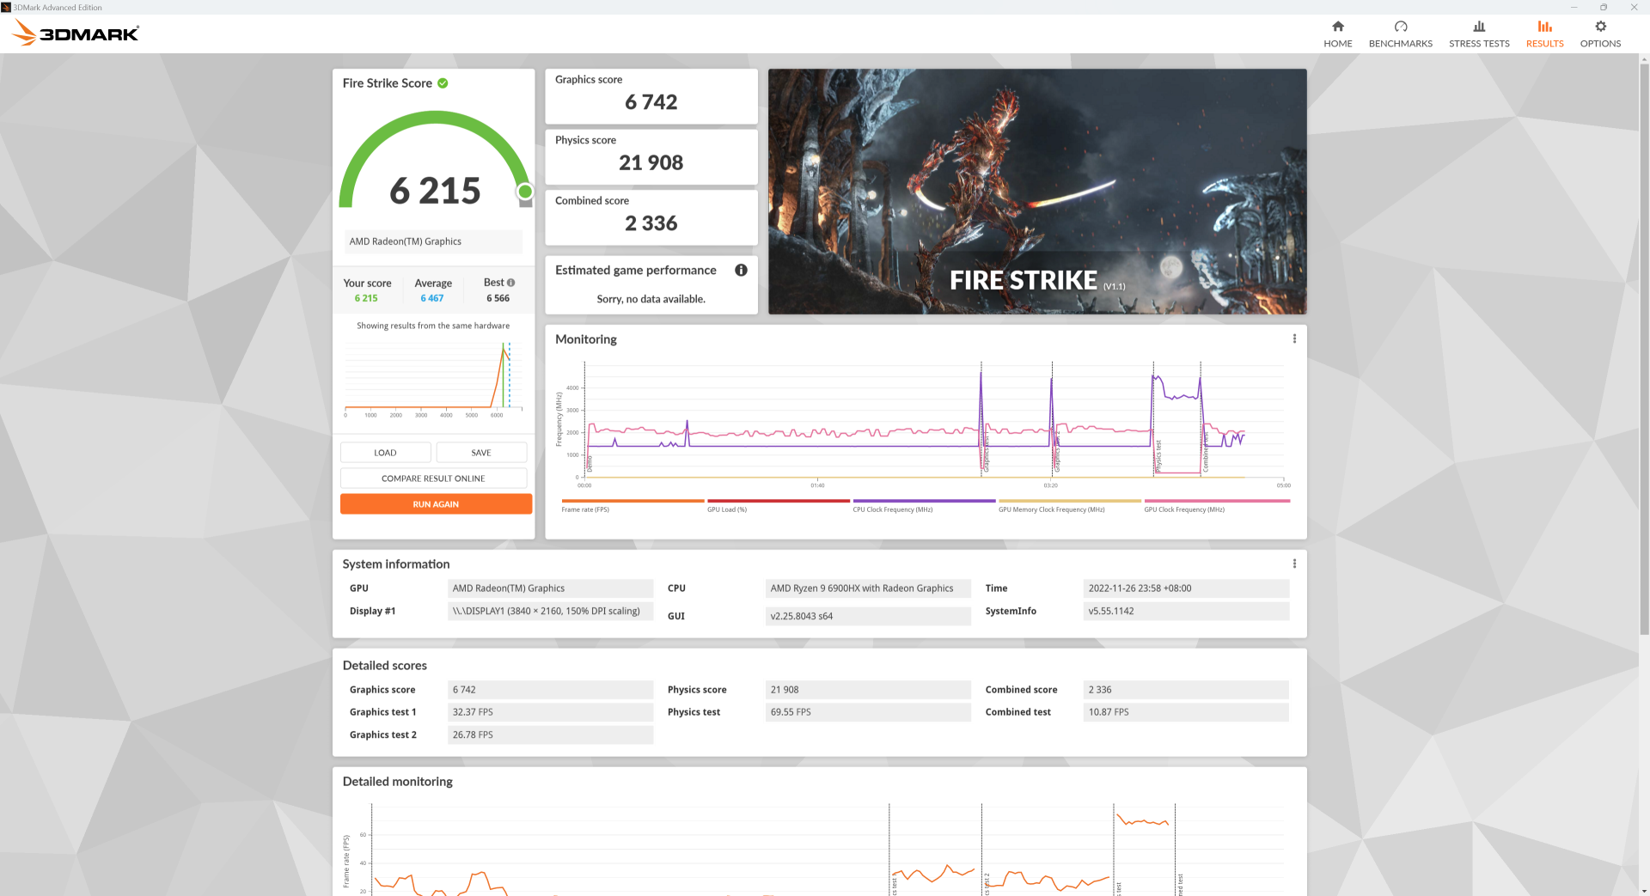
Task: Click the Detailed monitoring heading
Action: click(x=397, y=782)
